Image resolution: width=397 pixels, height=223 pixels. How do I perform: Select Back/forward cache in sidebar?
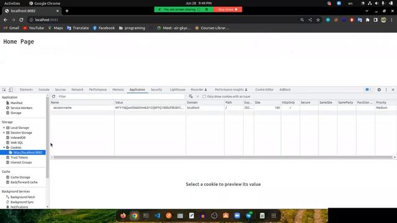(24, 182)
